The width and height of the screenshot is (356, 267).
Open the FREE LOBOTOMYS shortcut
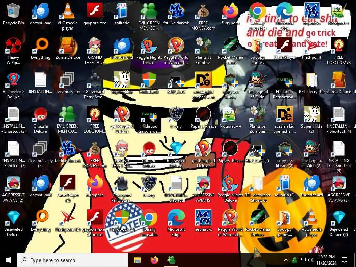339,51
